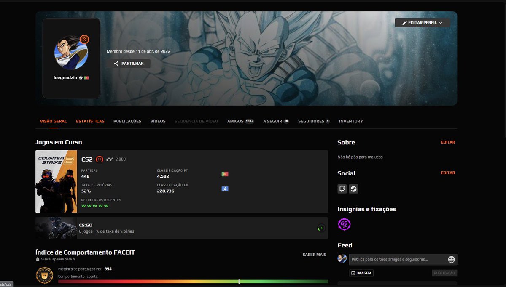Click the Portugal flag next to ranking
Image resolution: width=506 pixels, height=287 pixels.
click(x=225, y=174)
